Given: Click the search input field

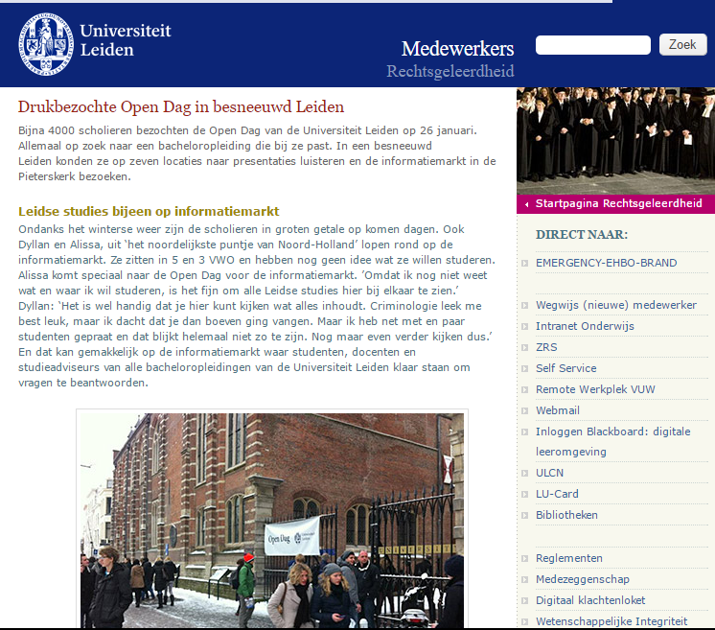Looking at the screenshot, I should 592,45.
